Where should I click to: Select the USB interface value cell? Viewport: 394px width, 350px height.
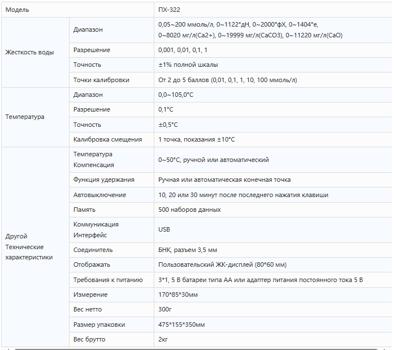tap(164, 229)
